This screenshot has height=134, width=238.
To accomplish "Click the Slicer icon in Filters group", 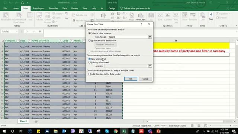I will [x=185, y=17].
